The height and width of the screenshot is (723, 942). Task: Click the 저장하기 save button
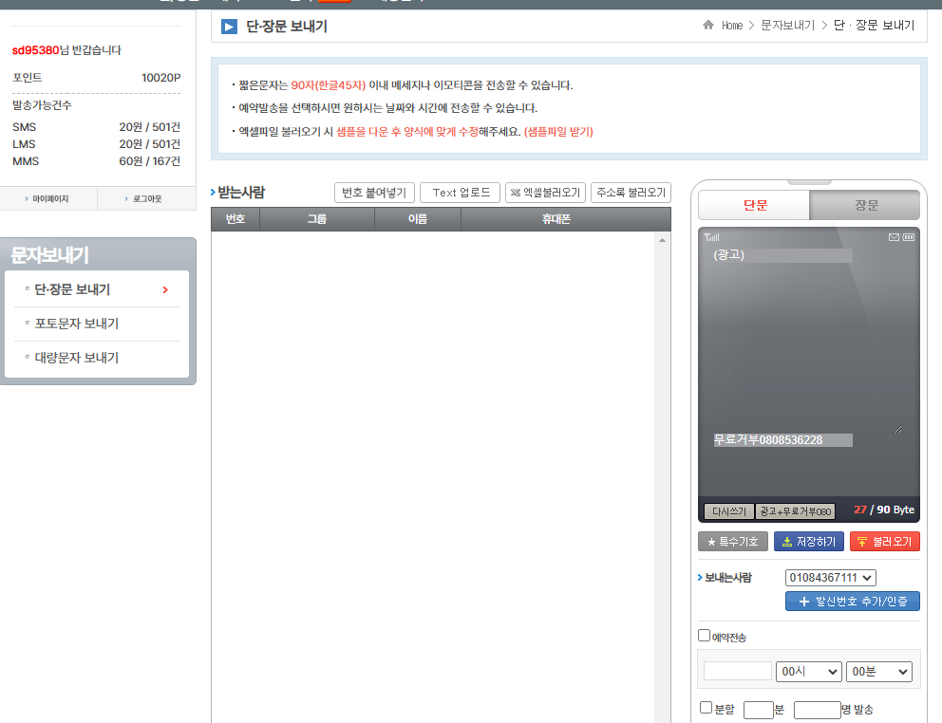[808, 542]
